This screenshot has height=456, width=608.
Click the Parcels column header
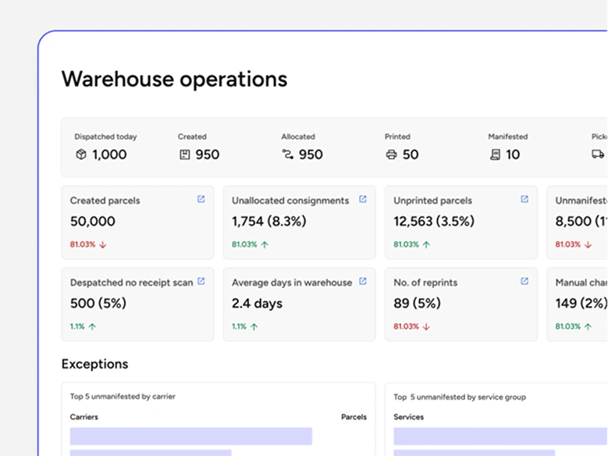click(x=354, y=417)
